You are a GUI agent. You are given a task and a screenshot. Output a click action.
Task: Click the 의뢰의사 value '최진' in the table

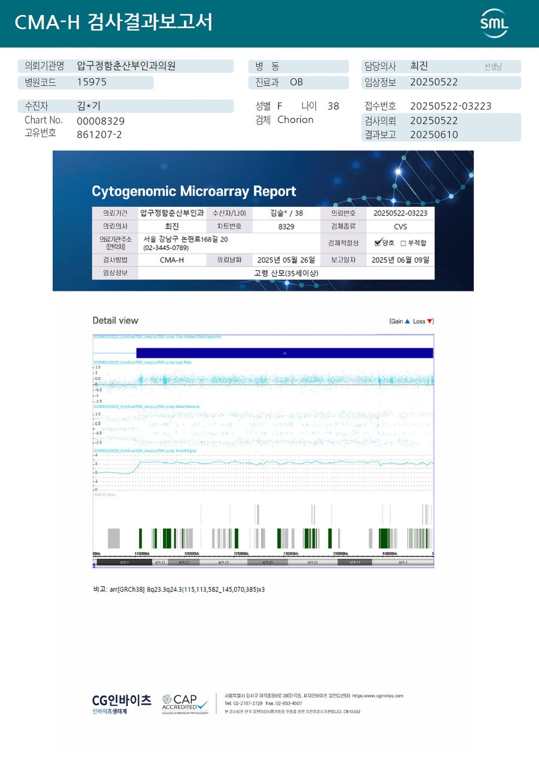click(172, 227)
